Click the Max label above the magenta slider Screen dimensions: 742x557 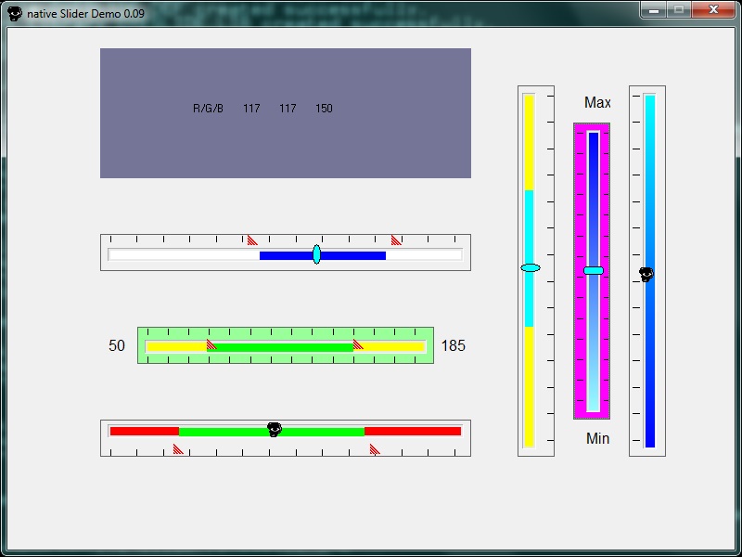tap(597, 103)
